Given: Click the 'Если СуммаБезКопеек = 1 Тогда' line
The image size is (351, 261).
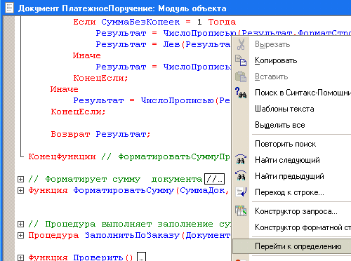Looking at the screenshot, I should (154, 22).
